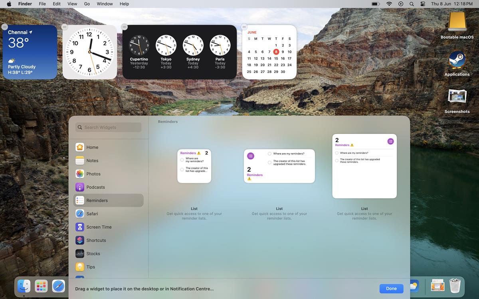Viewport: 479px width, 299px height.
Task: Click inside the Search Widgets field
Action: tap(108, 127)
